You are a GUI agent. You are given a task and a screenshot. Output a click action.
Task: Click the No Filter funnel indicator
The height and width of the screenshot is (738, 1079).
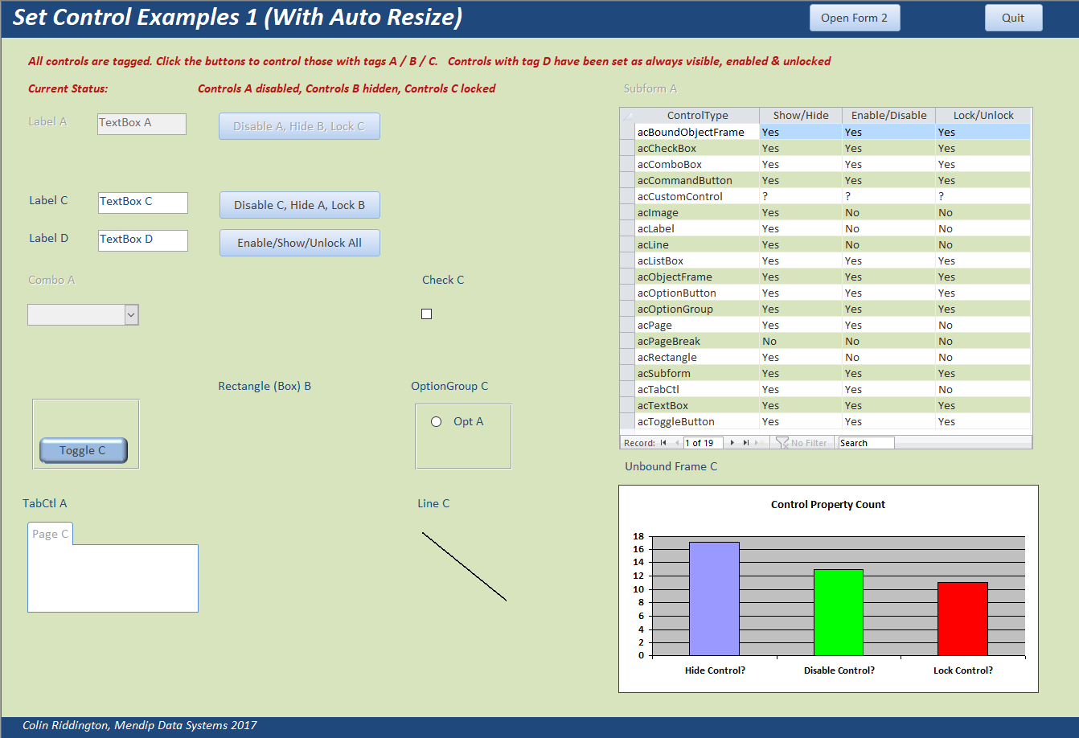click(x=802, y=443)
